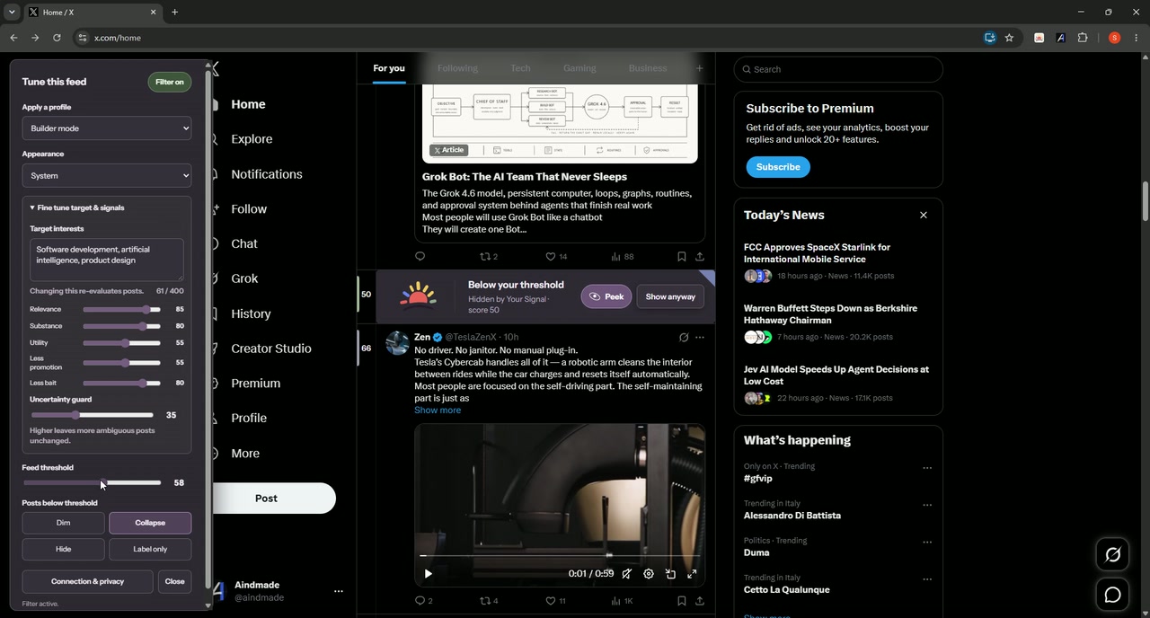Share Zen's Cybercab post
The image size is (1150, 618).
tap(700, 601)
